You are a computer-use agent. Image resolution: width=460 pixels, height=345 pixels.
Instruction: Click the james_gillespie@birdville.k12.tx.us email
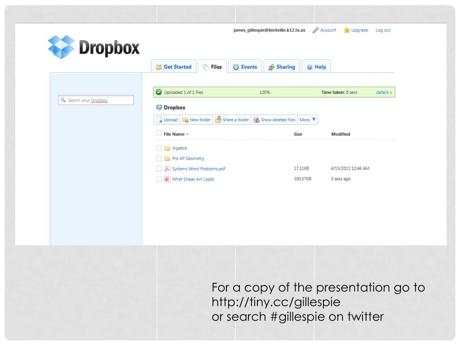click(270, 30)
